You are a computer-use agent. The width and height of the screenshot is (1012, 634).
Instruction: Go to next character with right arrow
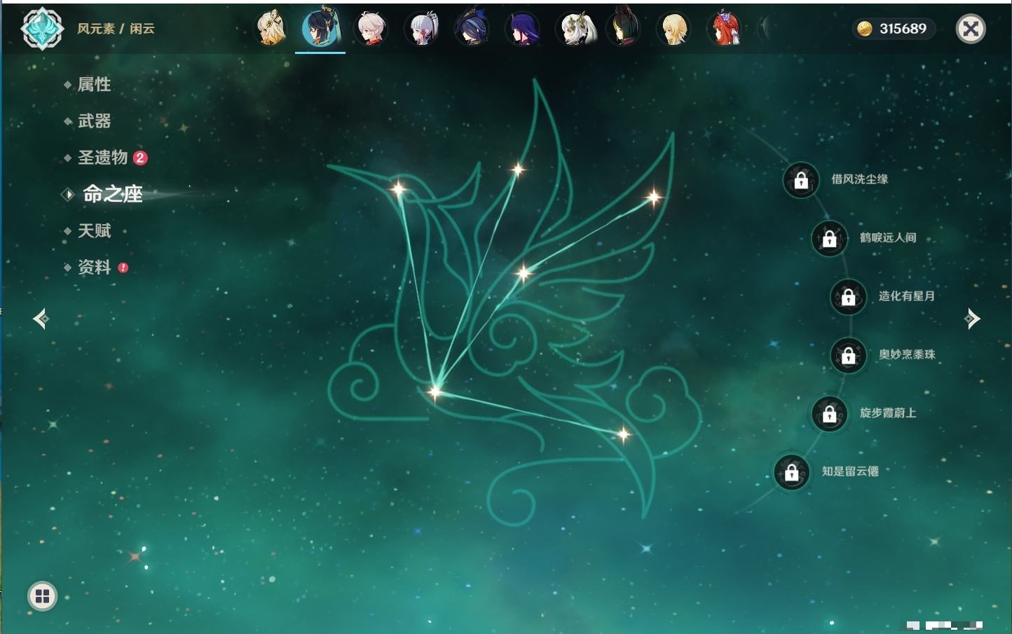[x=972, y=319]
